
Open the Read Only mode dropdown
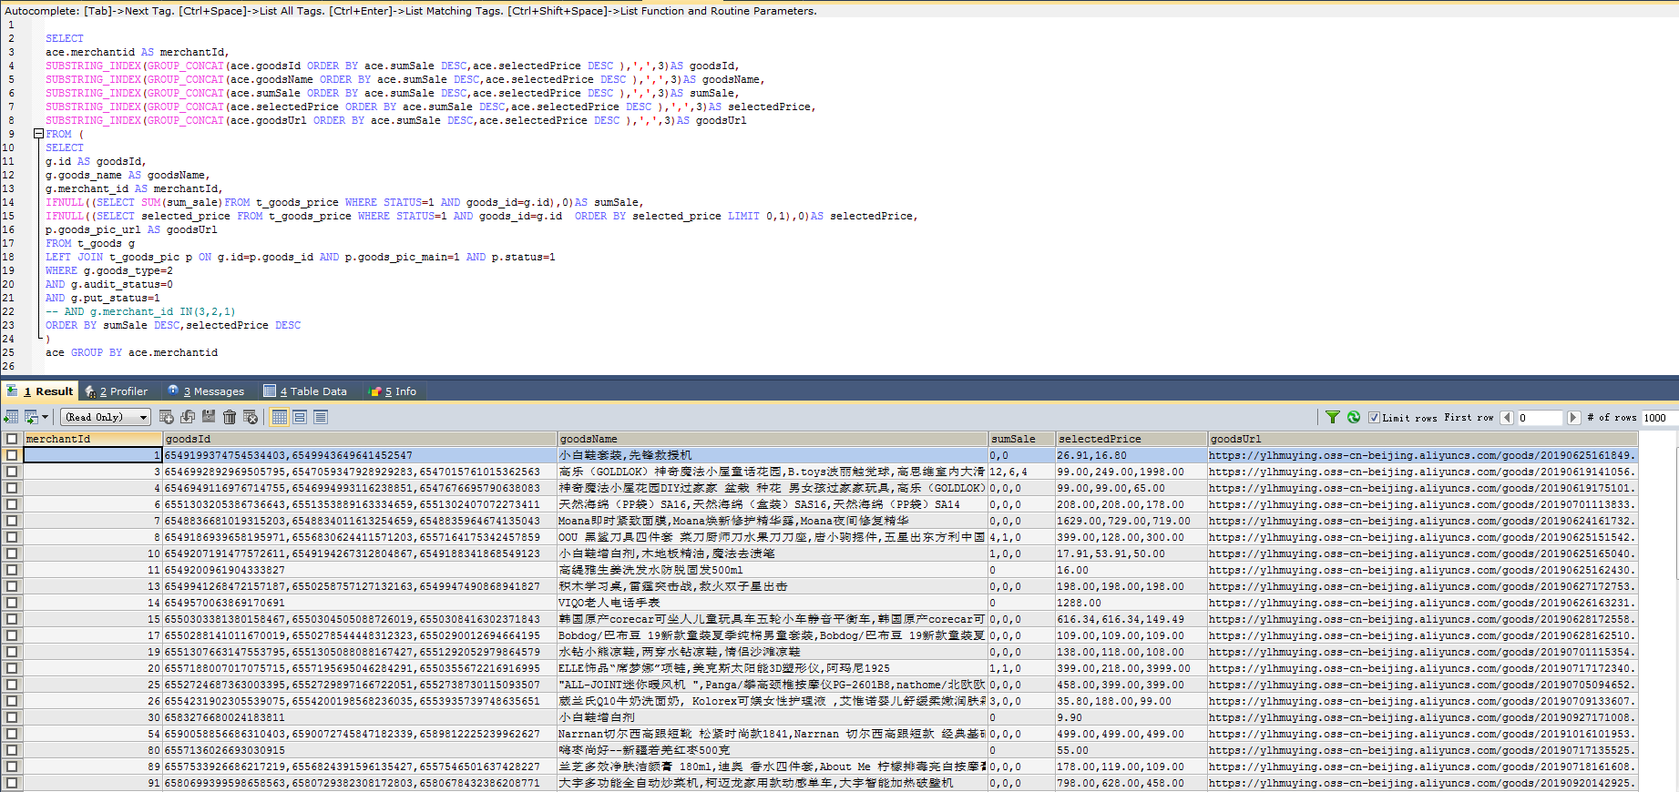(x=107, y=417)
